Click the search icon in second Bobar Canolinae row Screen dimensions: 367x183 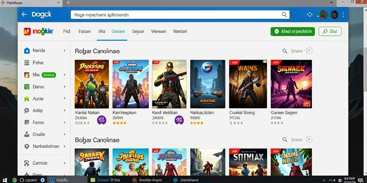[x=285, y=140]
